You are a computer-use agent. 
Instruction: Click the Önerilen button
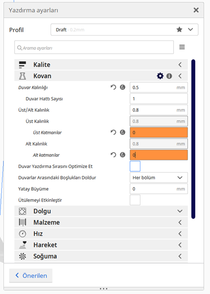tap(31, 276)
